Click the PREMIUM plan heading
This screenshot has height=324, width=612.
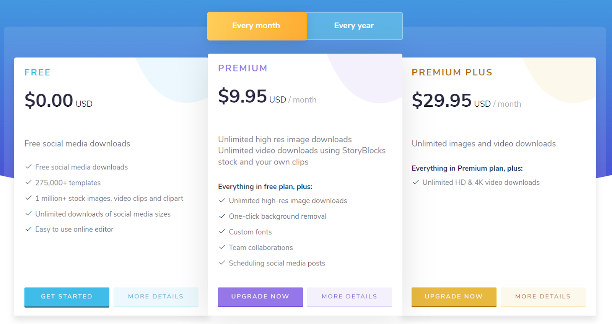pyautogui.click(x=243, y=68)
